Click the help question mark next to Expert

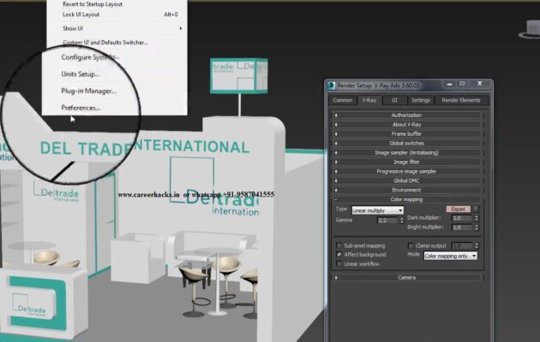point(477,209)
